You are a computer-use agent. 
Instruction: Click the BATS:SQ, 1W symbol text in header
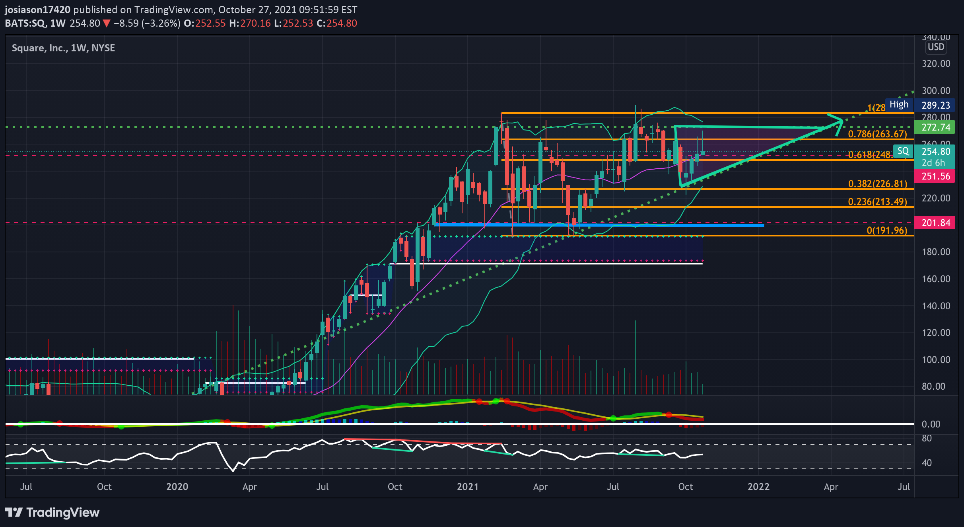35,23
